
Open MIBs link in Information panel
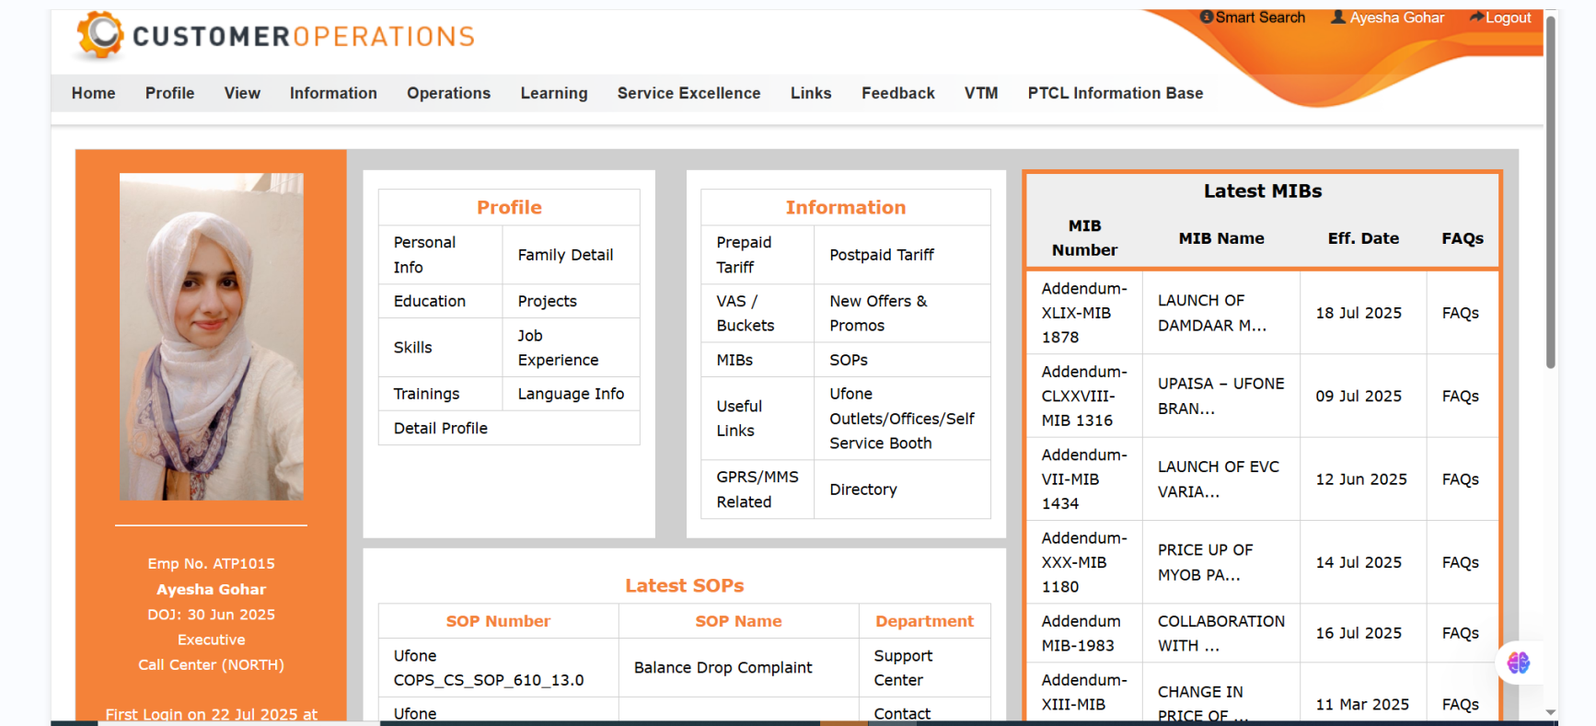pos(734,360)
